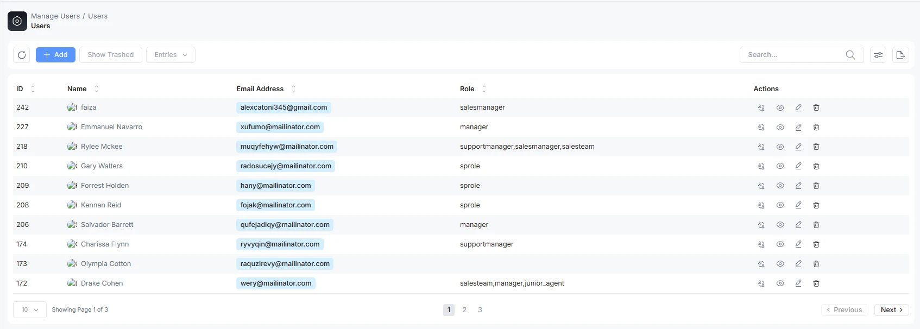Delete Gary Walters with trash icon
This screenshot has width=920, height=329.
[x=816, y=166]
